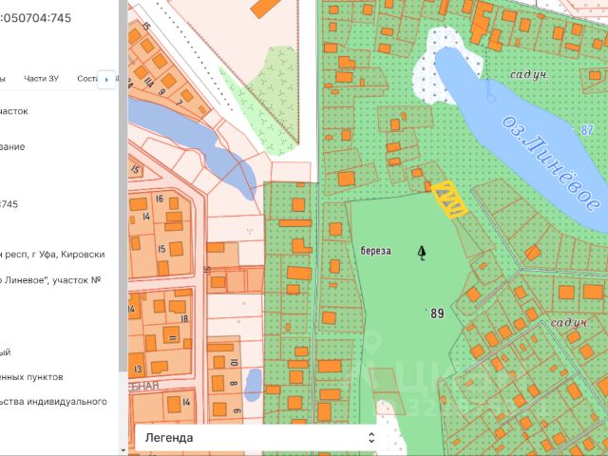Click the street label 'ЕБНАЯ' on map

point(143,386)
